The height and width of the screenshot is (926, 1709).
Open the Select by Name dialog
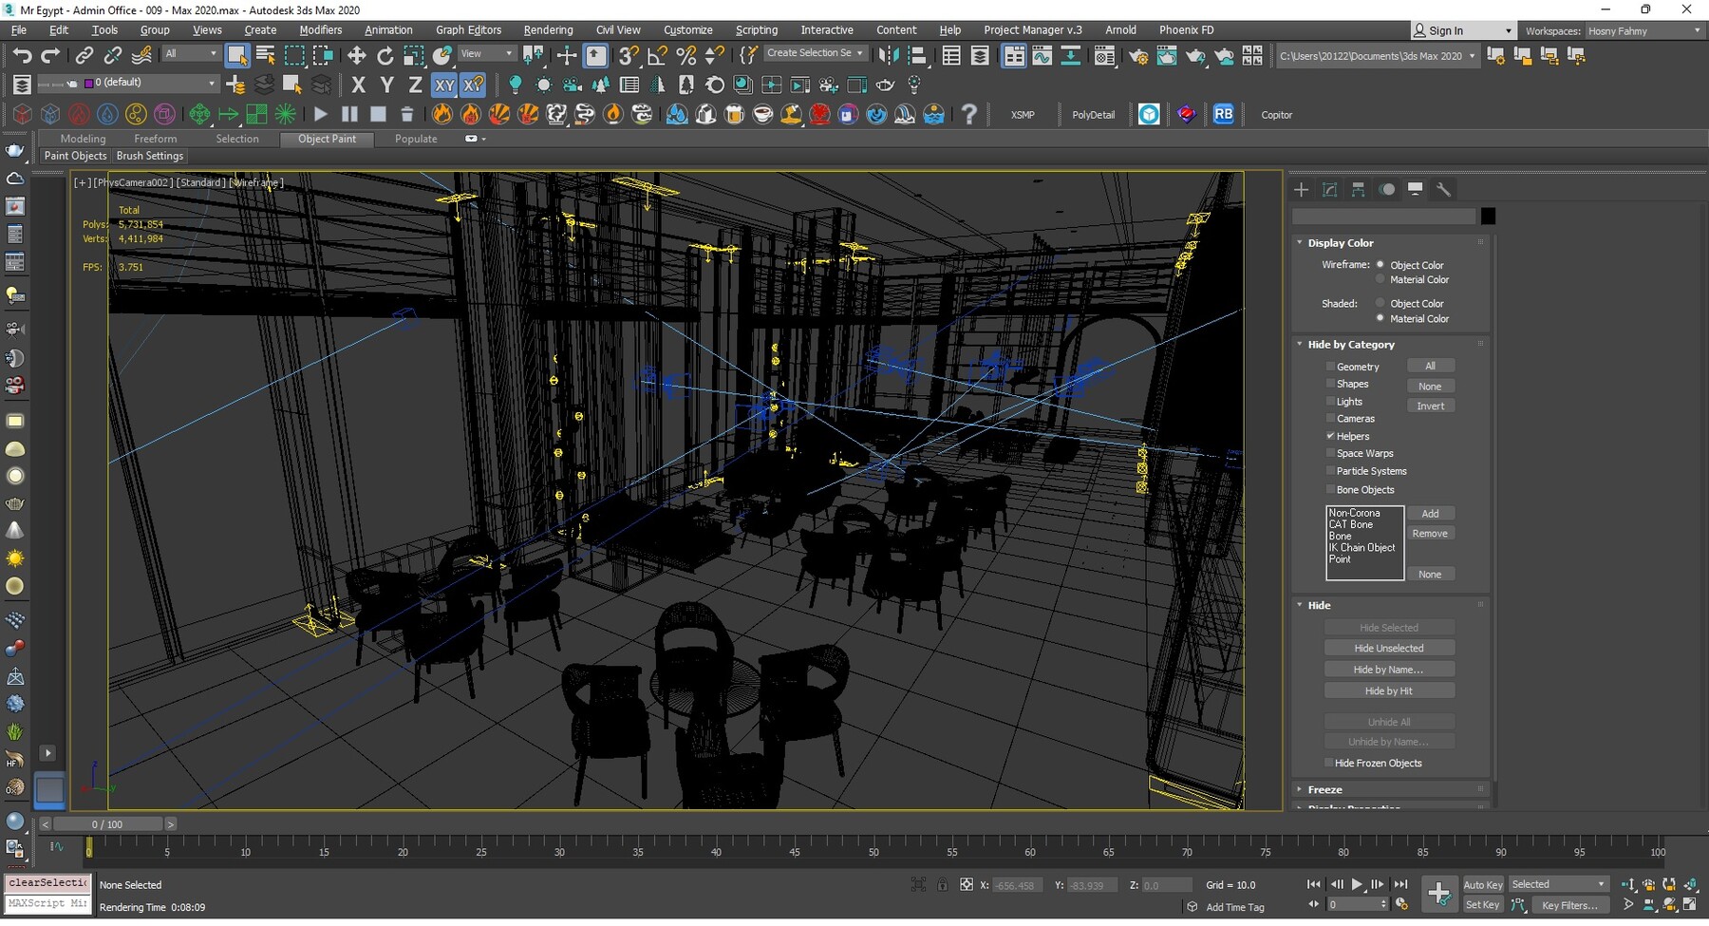click(x=264, y=55)
